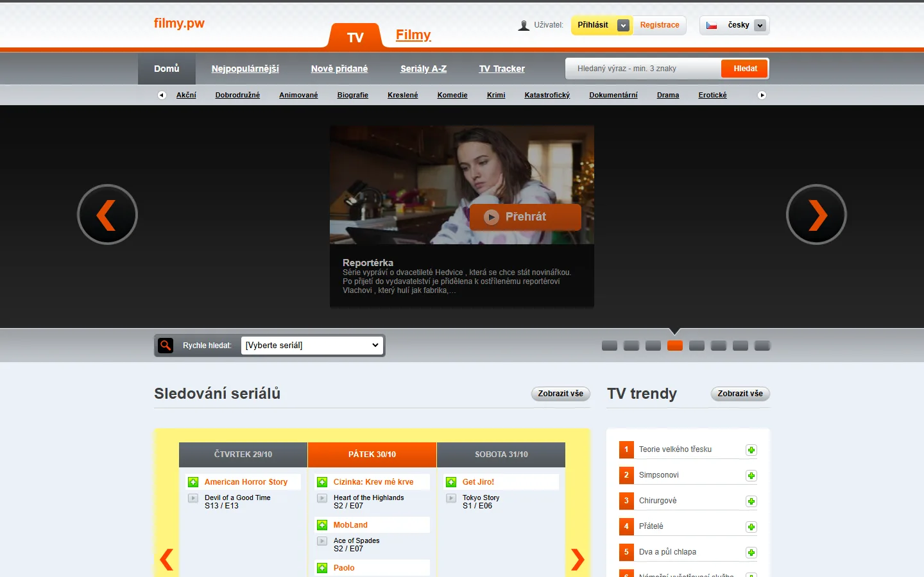Open Teorie velkého třesku in TV trendy

pos(675,449)
